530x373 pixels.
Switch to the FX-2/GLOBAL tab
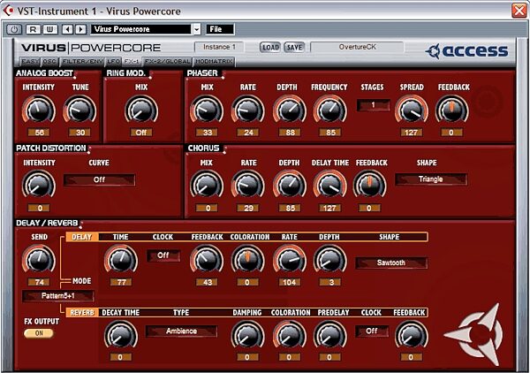pyautogui.click(x=167, y=62)
